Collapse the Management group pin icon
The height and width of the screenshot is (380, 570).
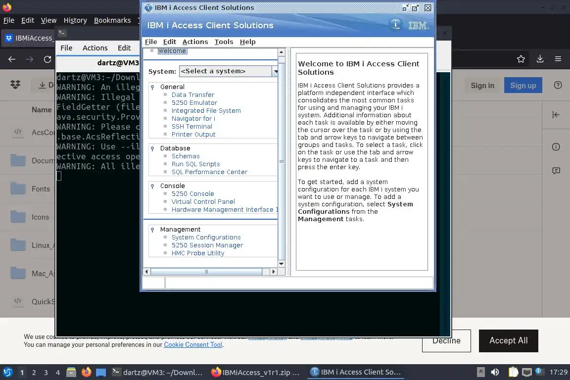pyautogui.click(x=152, y=230)
